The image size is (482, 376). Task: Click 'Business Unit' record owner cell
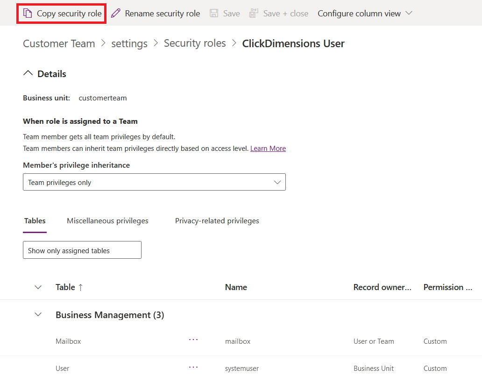pos(374,369)
